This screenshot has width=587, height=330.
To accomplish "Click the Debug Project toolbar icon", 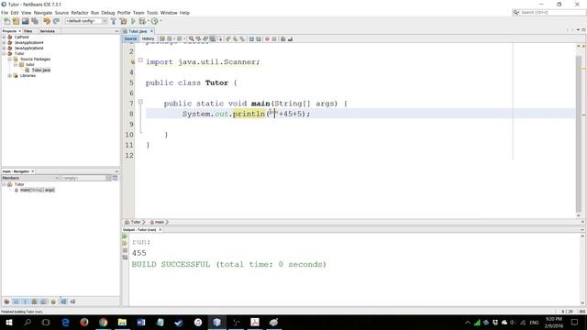I will pyautogui.click(x=142, y=21).
